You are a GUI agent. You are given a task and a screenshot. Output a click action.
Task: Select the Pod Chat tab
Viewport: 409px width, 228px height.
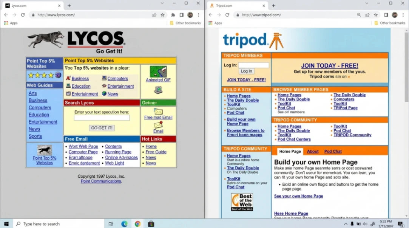point(333,151)
